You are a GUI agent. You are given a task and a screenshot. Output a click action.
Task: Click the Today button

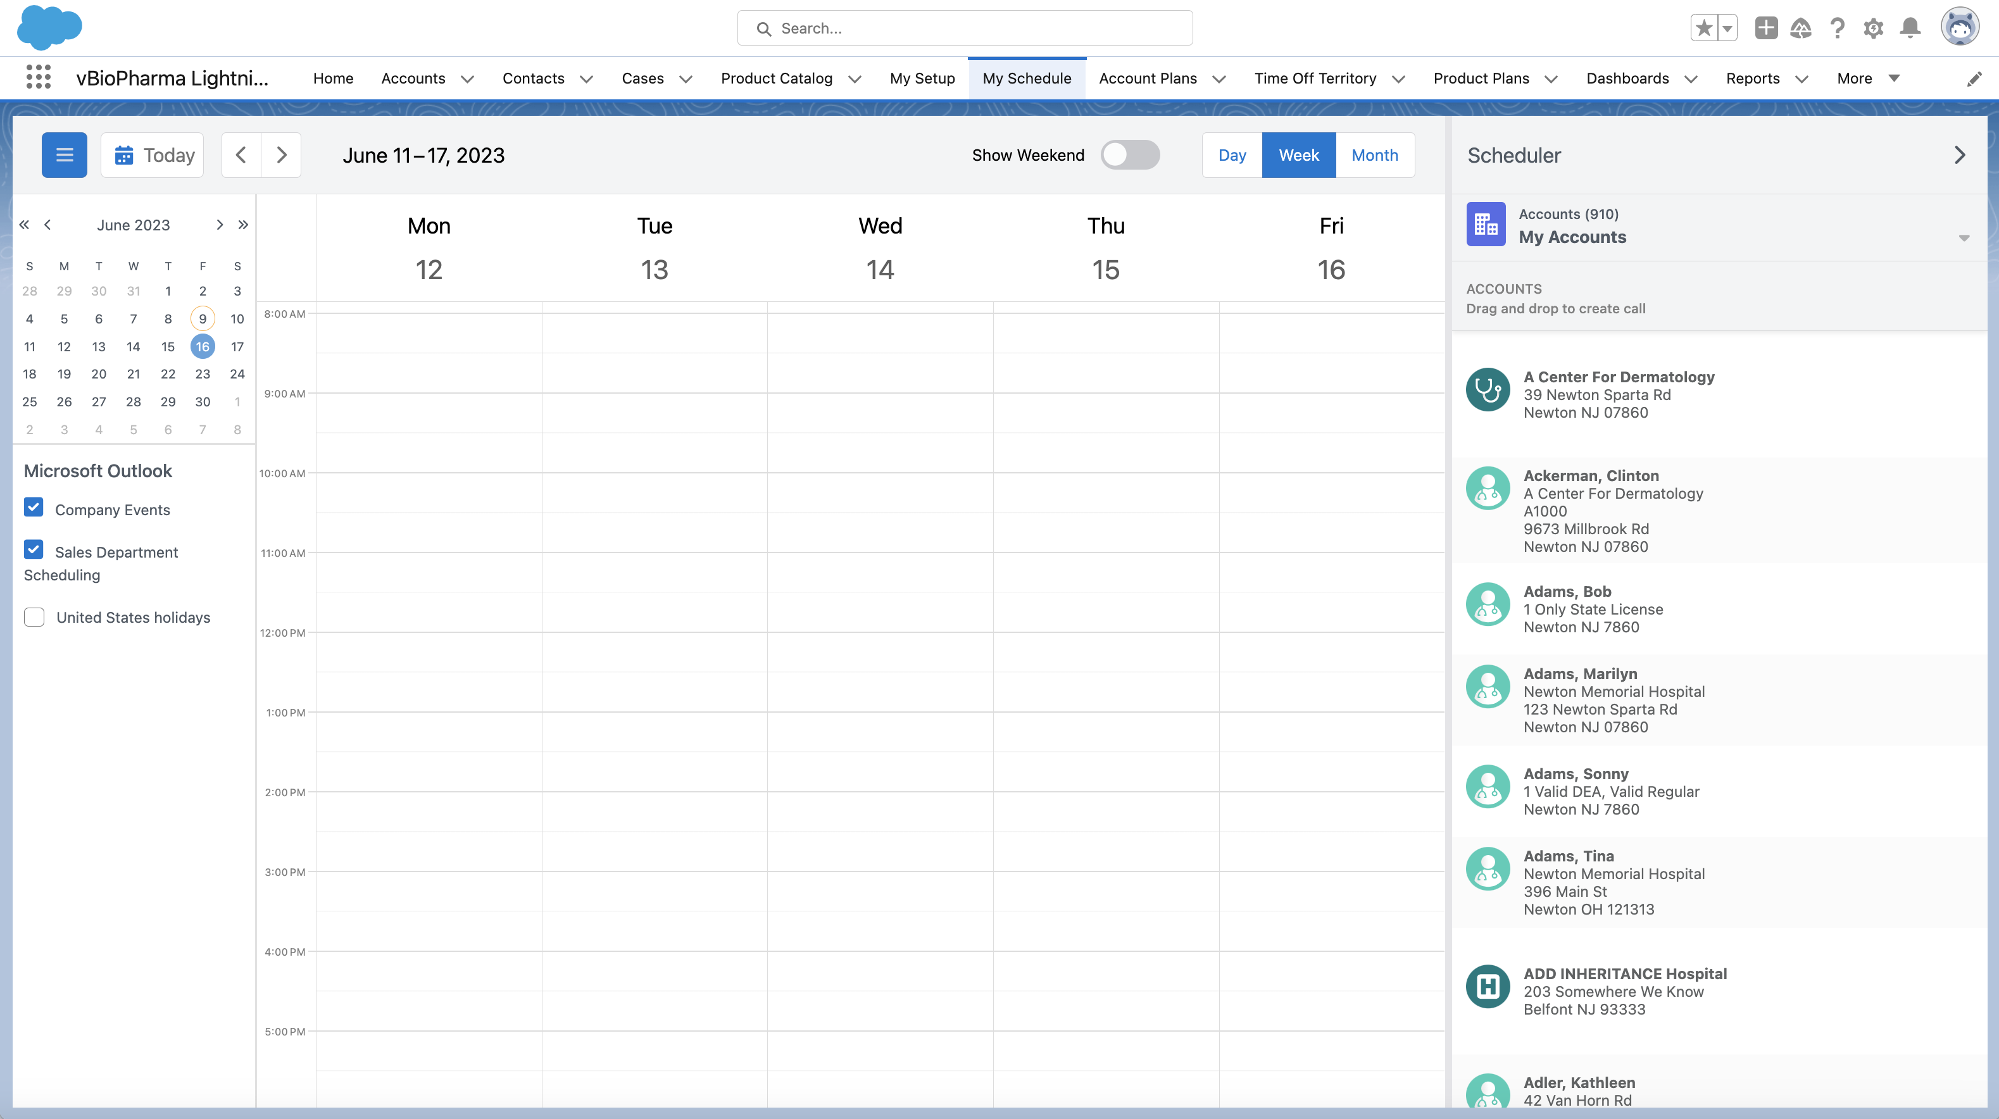pos(153,155)
